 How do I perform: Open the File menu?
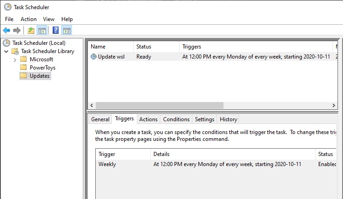[9, 19]
